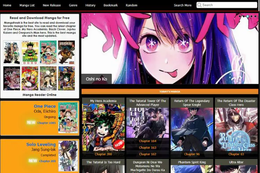Open the One Piece cover in the top-left cover grid
The height and width of the screenshot is (173, 260).
[x=48, y=52]
